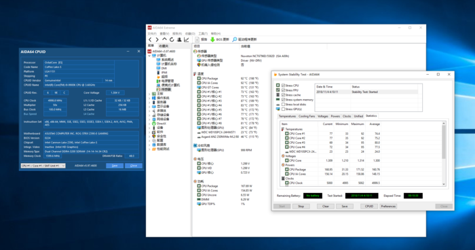Toggle the Stress CPU checkbox
This screenshot has width=475, height=250.
click(283, 86)
